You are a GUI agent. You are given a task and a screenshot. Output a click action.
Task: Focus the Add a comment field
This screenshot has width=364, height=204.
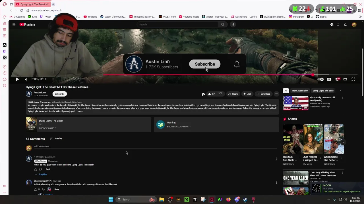point(155,146)
